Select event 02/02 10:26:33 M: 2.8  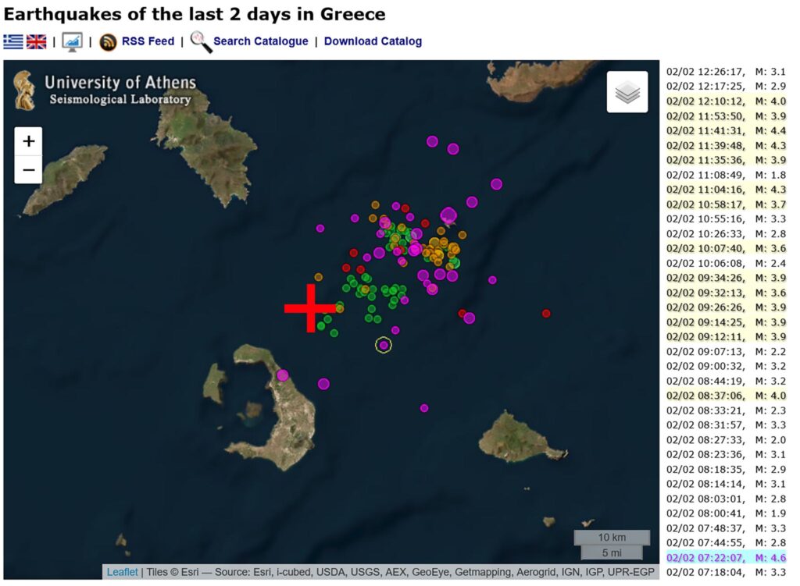click(726, 234)
